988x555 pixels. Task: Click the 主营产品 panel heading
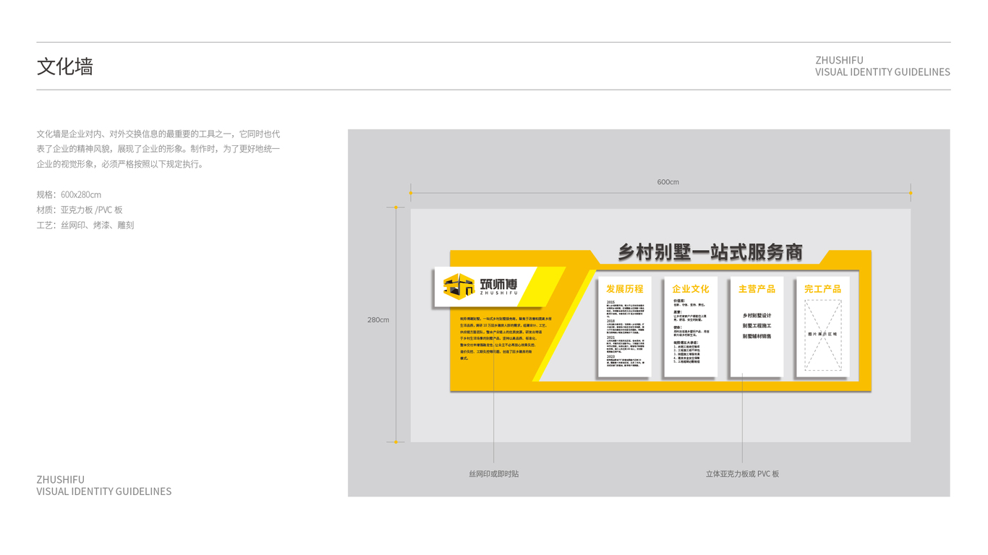coord(757,288)
